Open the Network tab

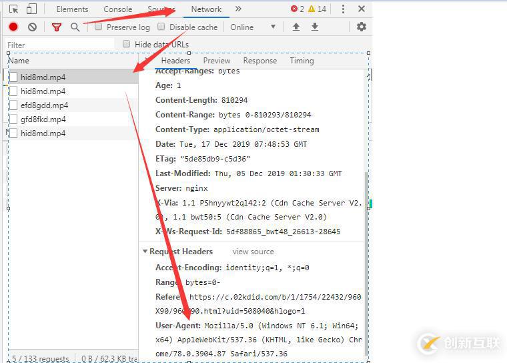pos(206,9)
